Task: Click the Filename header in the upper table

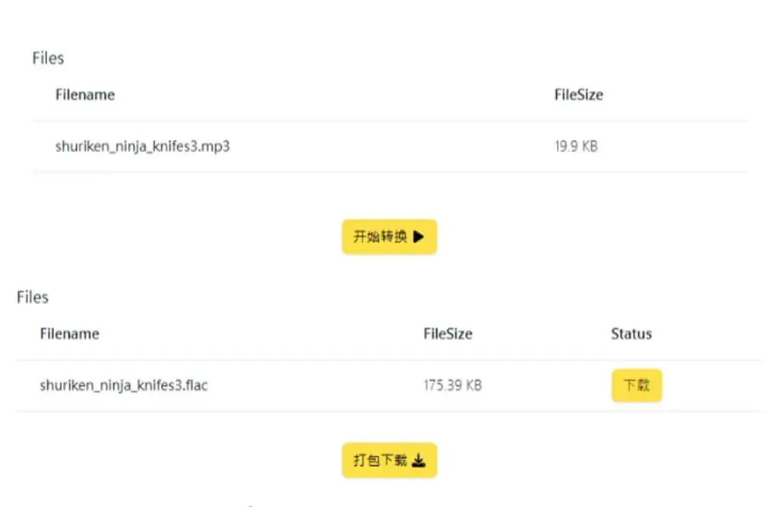Action: 85,95
